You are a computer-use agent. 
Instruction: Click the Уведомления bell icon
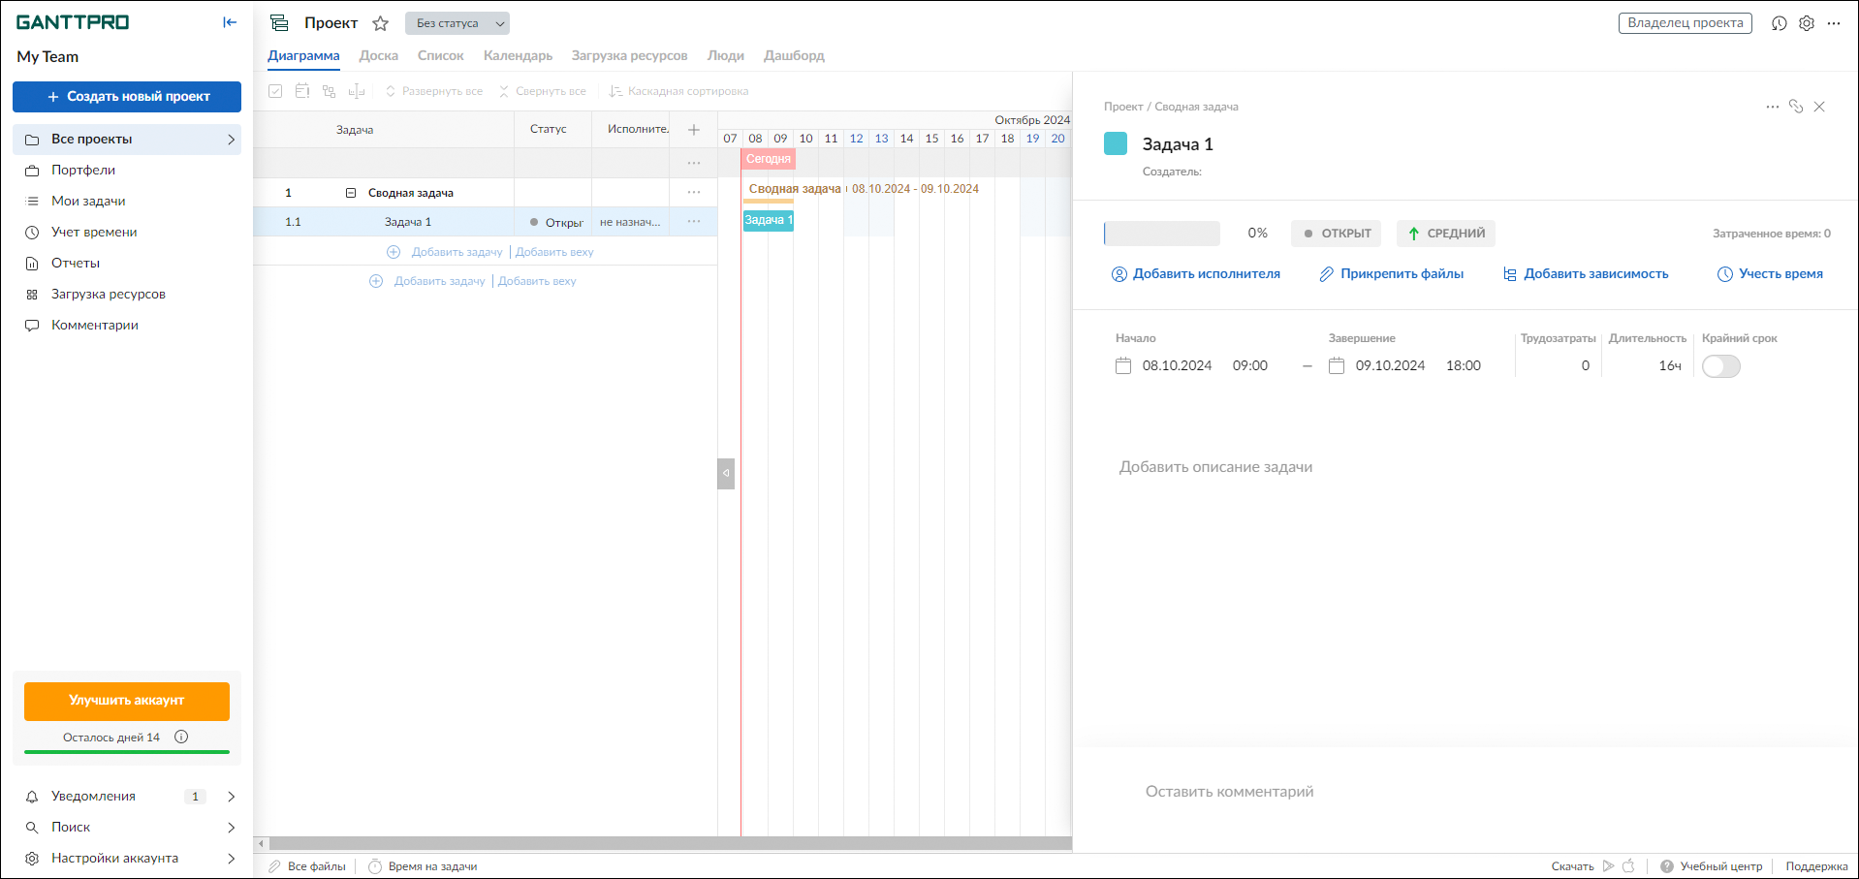point(32,797)
